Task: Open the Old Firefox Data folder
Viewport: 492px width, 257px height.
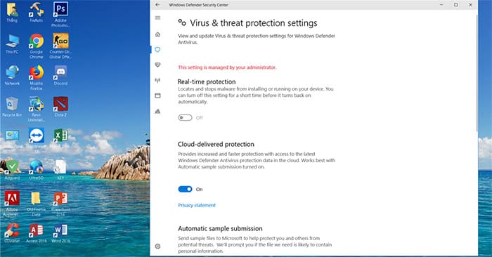Action: (37, 204)
